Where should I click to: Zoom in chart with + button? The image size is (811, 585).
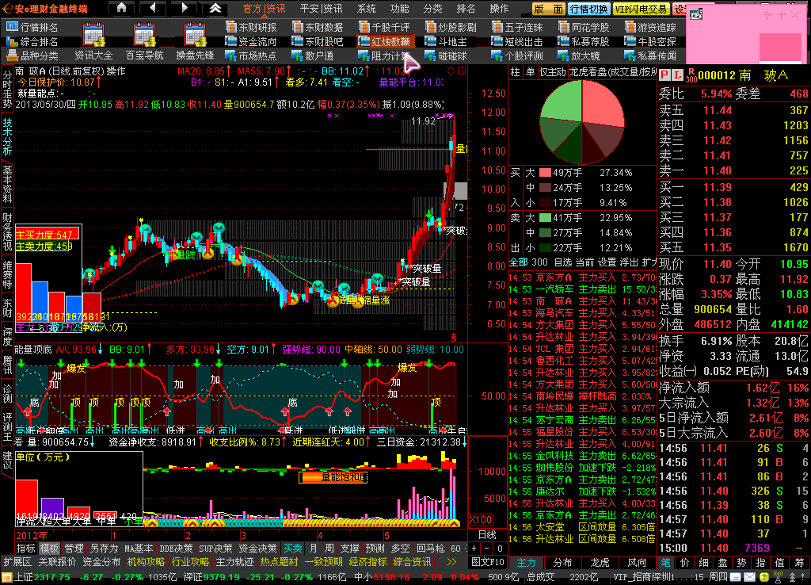[474, 549]
